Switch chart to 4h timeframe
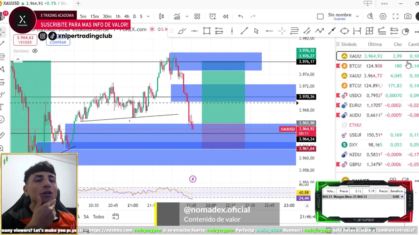Image resolution: width=419 pixels, height=235 pixels. click(127, 16)
